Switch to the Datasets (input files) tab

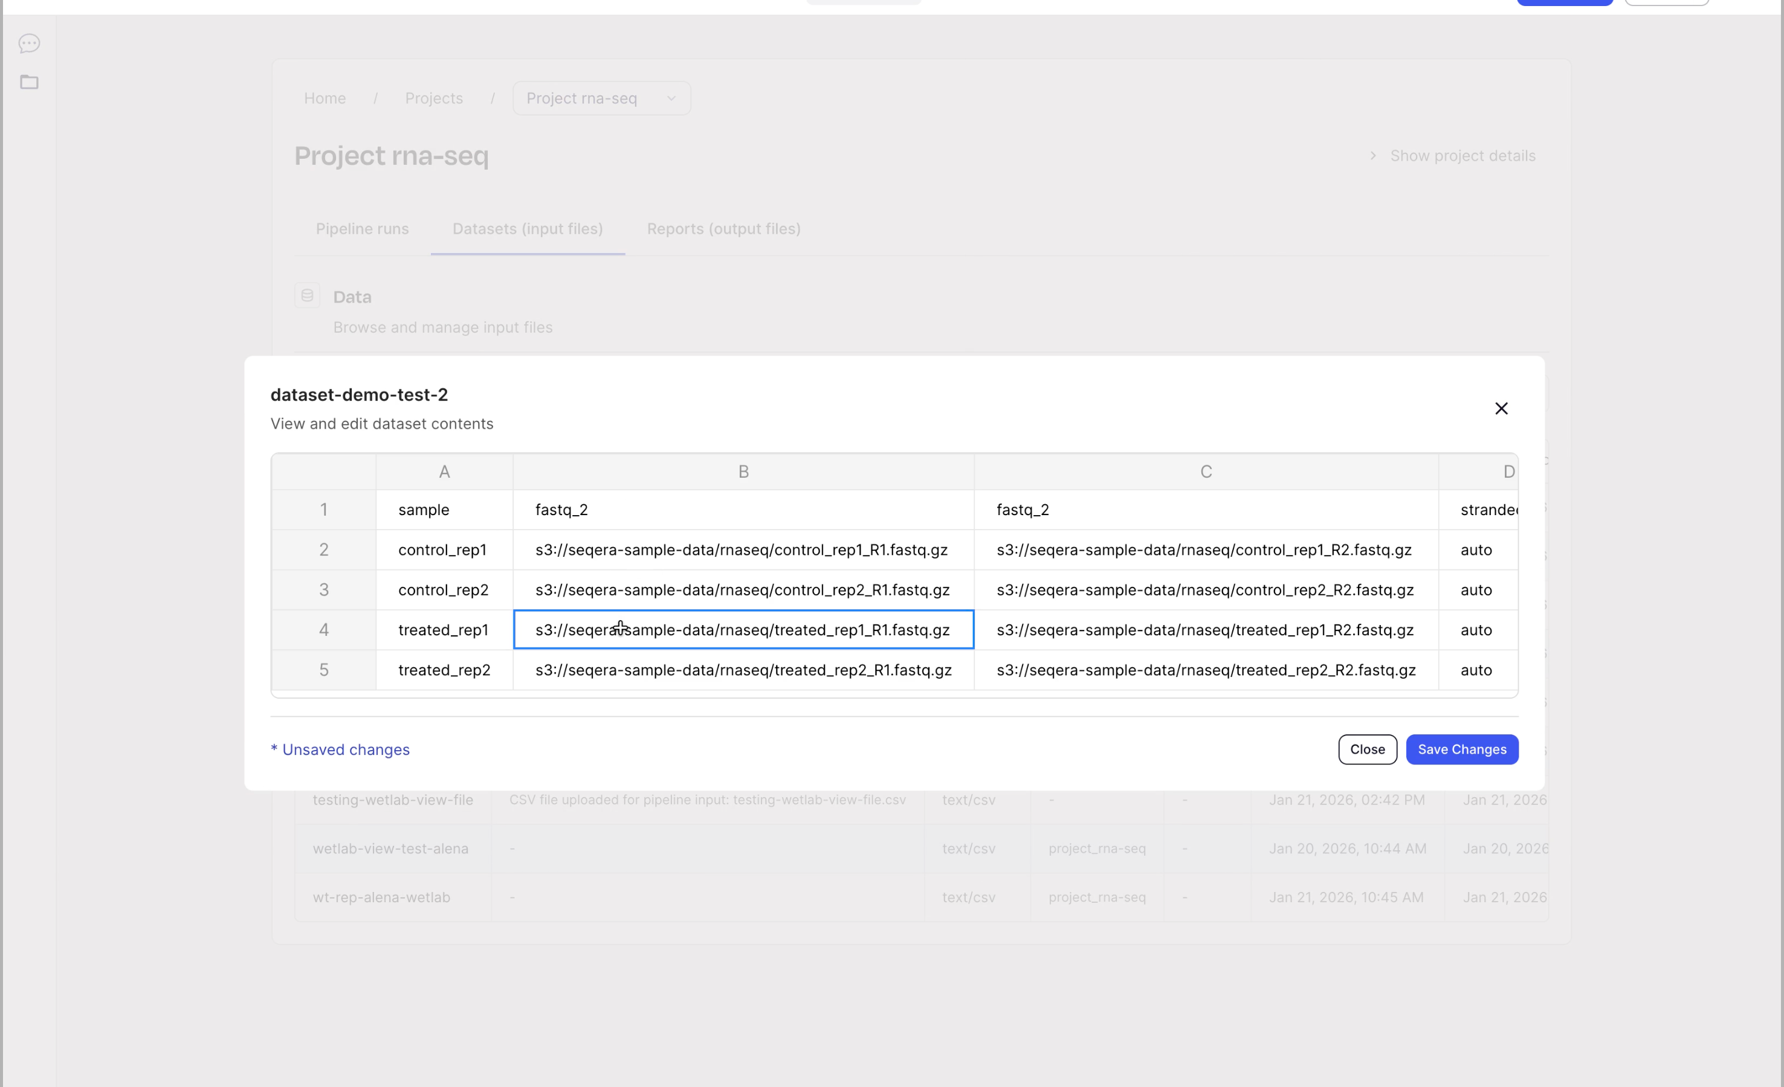tap(528, 229)
